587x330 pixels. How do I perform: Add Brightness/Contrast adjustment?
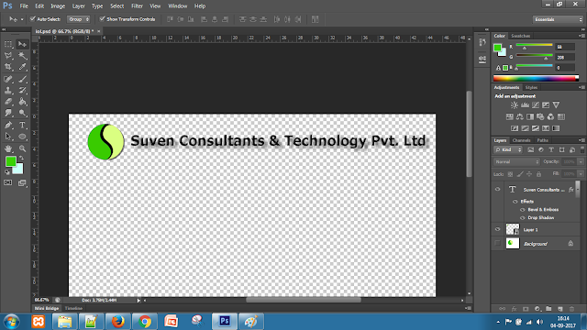pyautogui.click(x=515, y=105)
